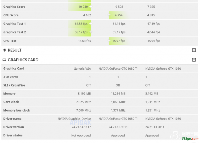
Task: Select NVIDIA GeForce GTX 1080 Ti in Graphics Card row
Action: [x=118, y=69]
